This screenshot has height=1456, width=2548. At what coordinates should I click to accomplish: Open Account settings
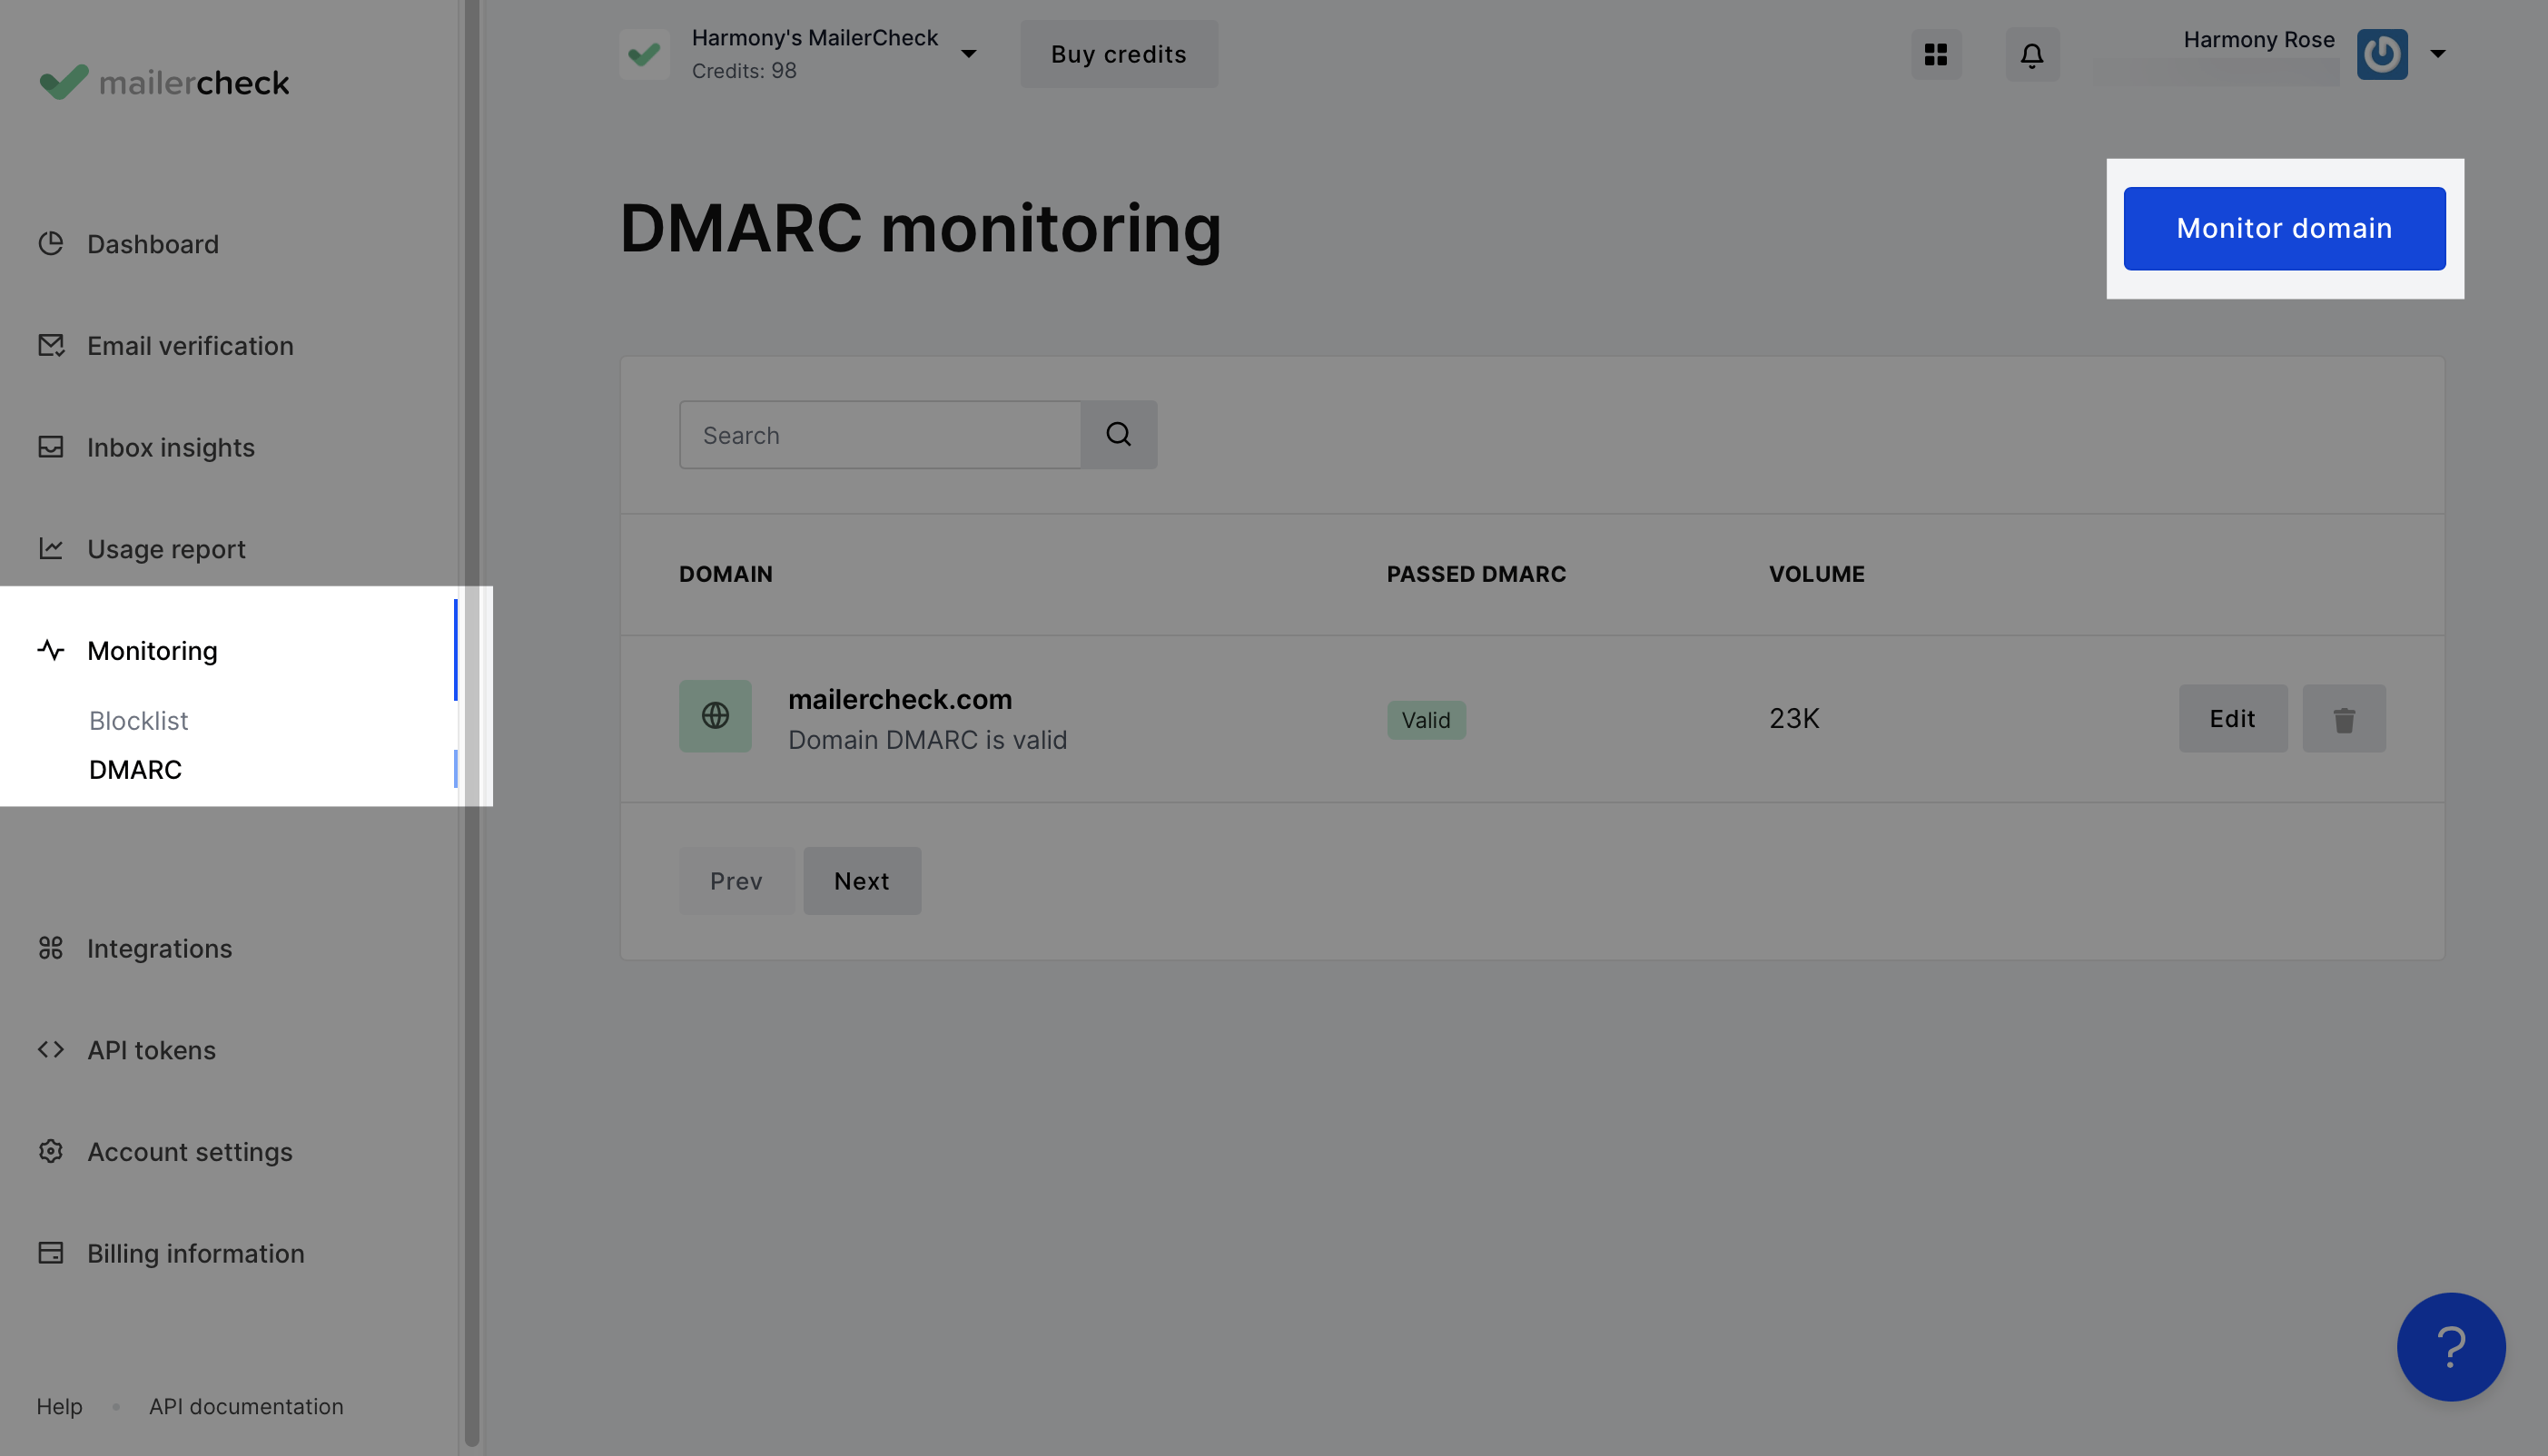(x=190, y=1151)
